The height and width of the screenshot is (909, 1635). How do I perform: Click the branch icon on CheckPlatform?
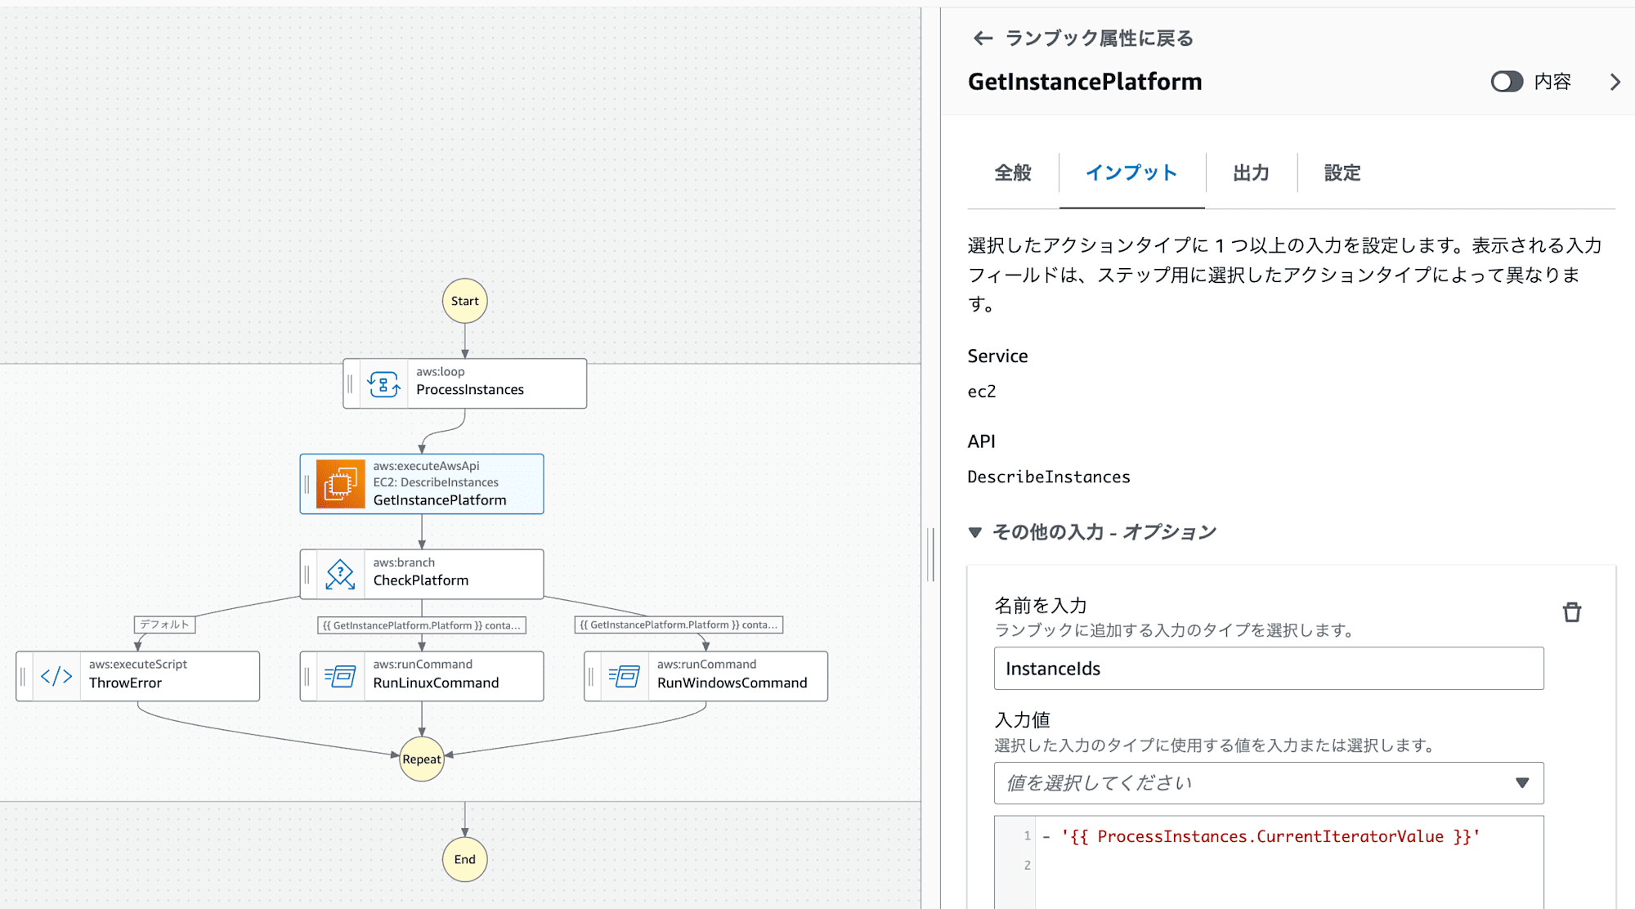click(x=340, y=574)
